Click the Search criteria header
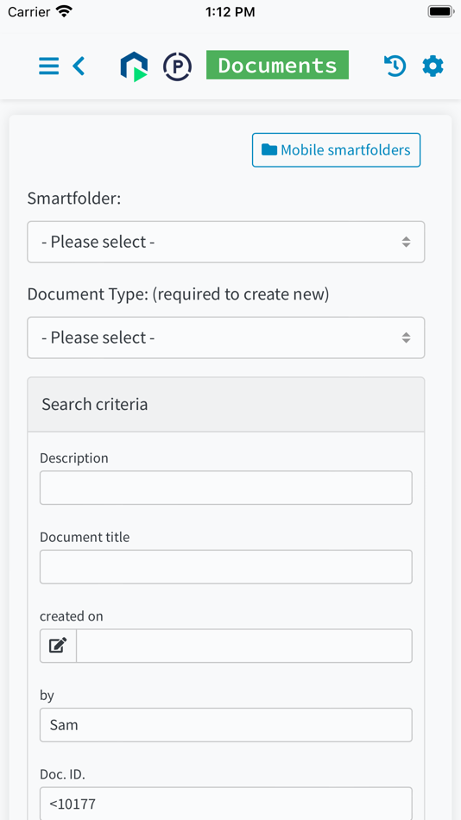Viewport: 461px width, 820px height. pos(226,404)
